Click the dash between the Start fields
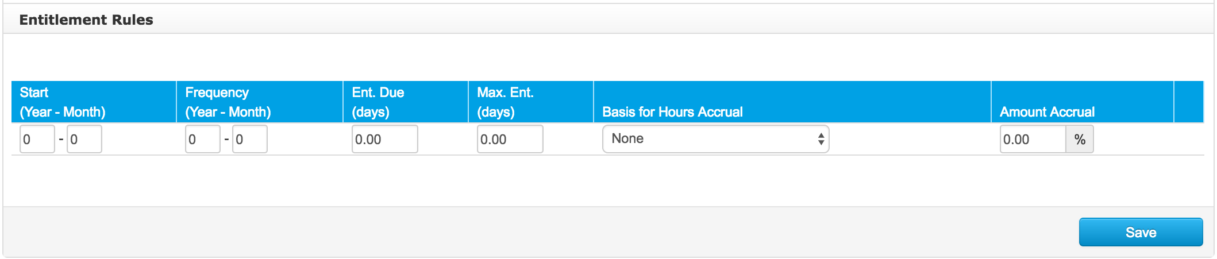Image resolution: width=1217 pixels, height=259 pixels. coord(61,139)
